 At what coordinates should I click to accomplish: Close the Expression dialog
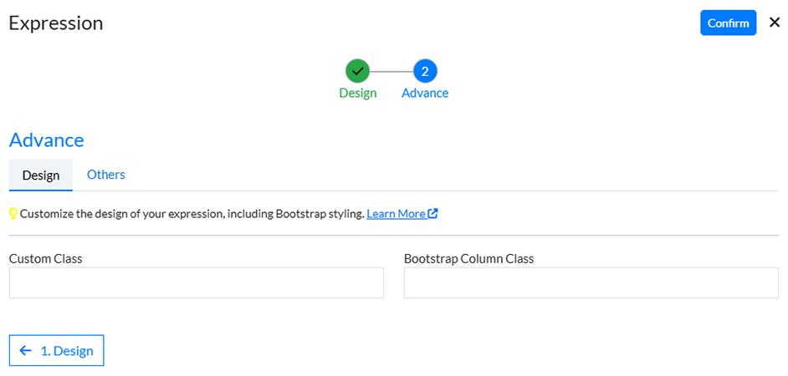tap(774, 23)
